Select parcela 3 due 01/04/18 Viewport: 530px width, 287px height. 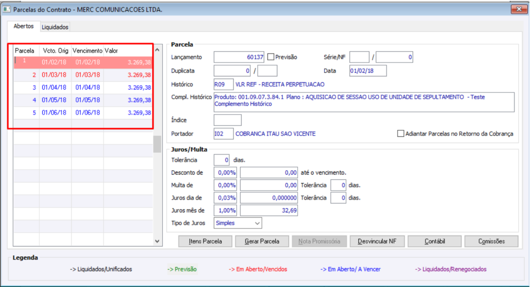click(x=83, y=87)
